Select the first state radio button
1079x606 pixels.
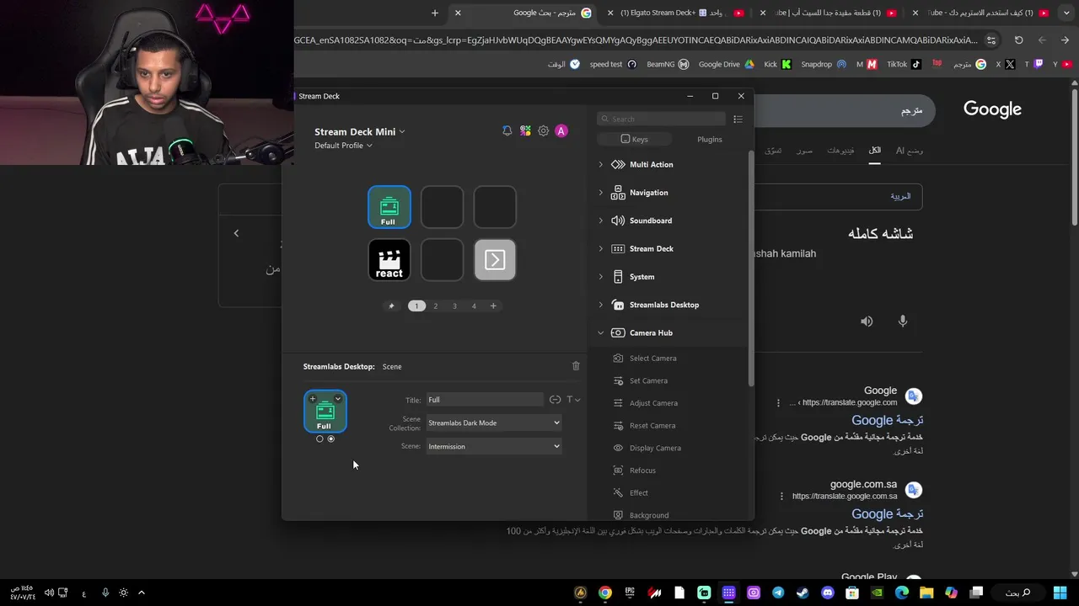point(319,439)
